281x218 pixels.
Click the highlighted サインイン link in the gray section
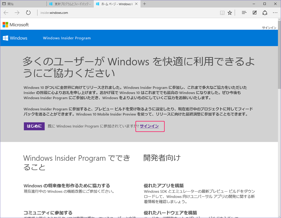[x=149, y=126]
